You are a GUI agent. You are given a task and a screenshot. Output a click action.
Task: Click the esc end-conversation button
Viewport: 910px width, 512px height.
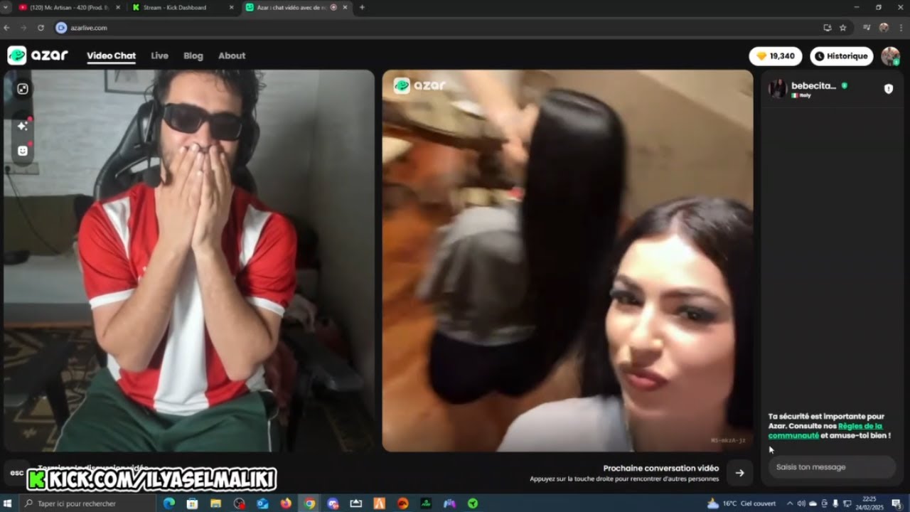pyautogui.click(x=17, y=472)
